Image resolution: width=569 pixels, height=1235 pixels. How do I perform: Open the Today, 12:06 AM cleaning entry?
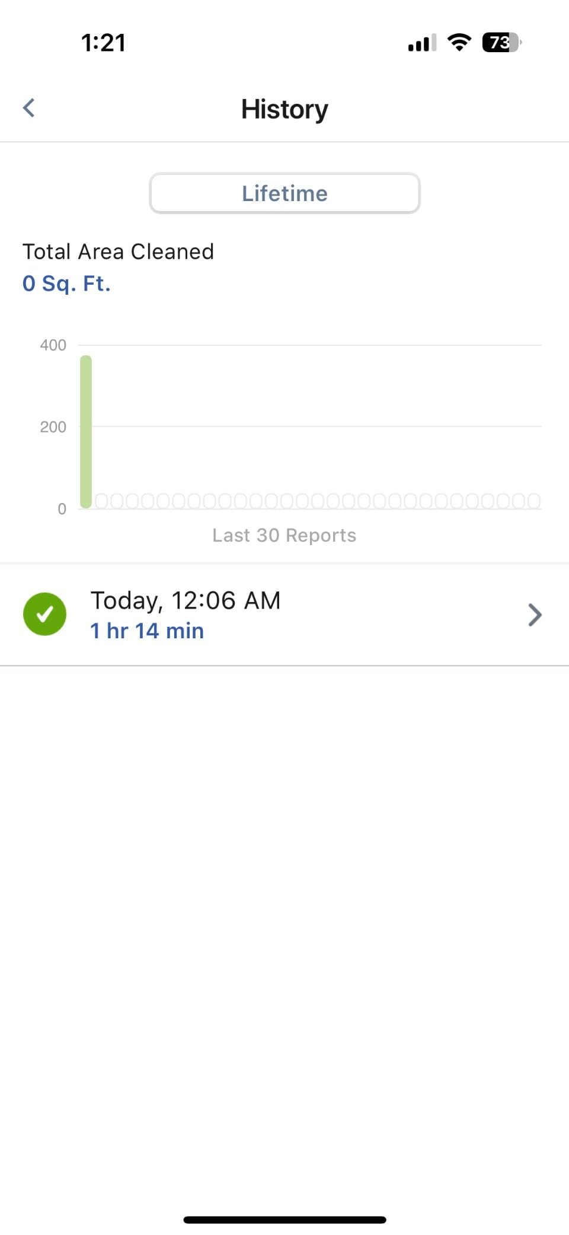pos(284,615)
